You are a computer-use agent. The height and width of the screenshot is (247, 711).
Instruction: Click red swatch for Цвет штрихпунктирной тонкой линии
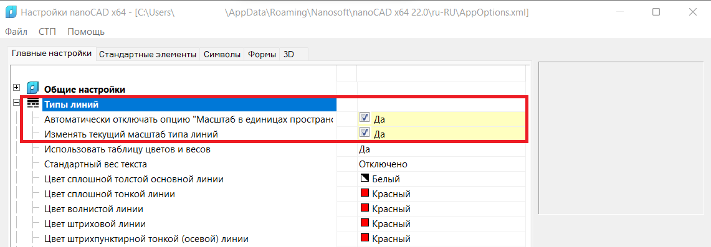[x=364, y=238]
